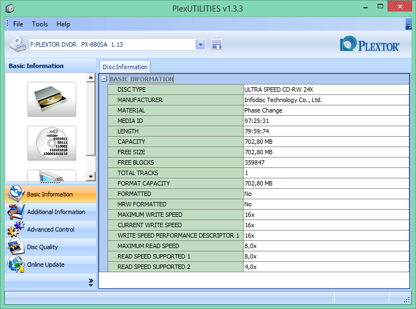Open the drive selection dropdown arrow

coord(200,44)
